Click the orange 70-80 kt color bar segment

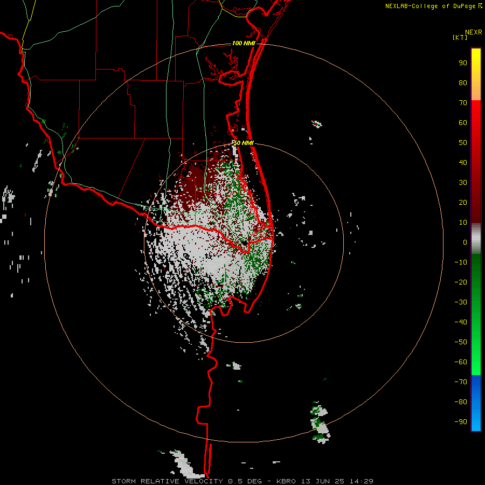coord(476,91)
